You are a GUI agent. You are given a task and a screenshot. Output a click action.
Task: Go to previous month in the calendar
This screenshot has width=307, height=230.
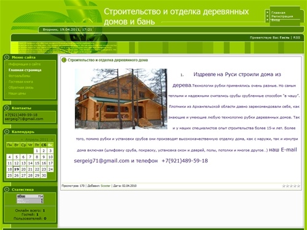click(x=22, y=140)
